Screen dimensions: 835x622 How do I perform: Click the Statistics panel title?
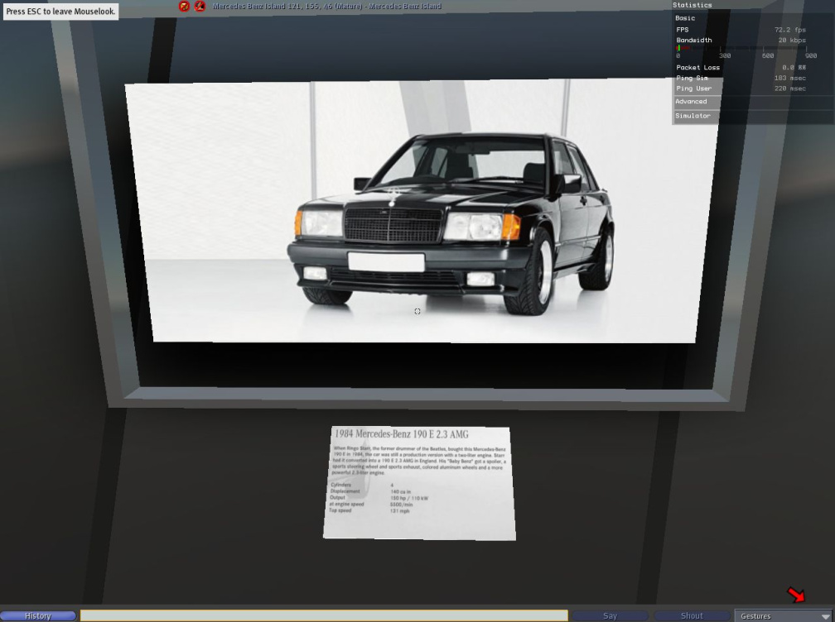693,5
